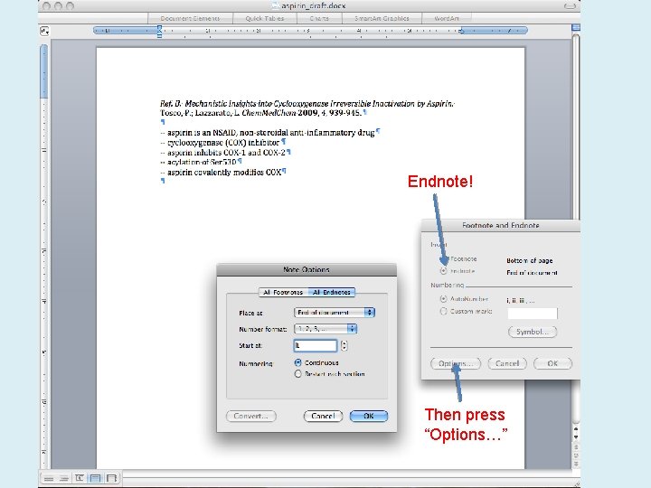Screen dimensions: 651x488
Task: Open the SmartArt Graphics tab
Action: pos(382,18)
